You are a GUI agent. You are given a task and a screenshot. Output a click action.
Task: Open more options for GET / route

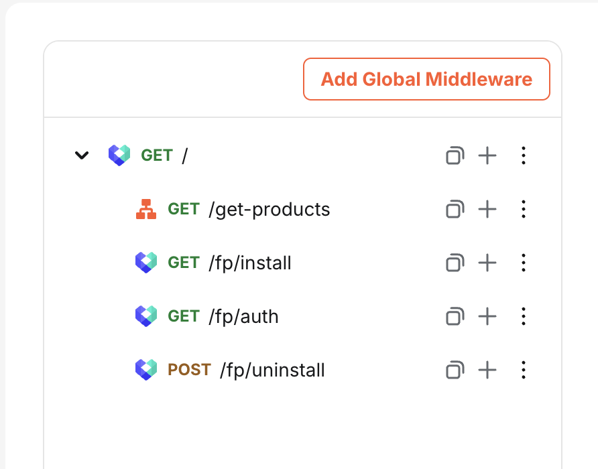(x=524, y=155)
